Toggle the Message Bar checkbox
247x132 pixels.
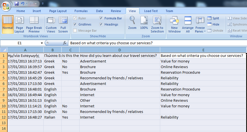75,31
